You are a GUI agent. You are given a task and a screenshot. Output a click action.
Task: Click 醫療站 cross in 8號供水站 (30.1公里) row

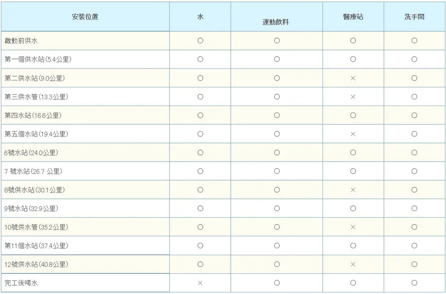coord(353,190)
